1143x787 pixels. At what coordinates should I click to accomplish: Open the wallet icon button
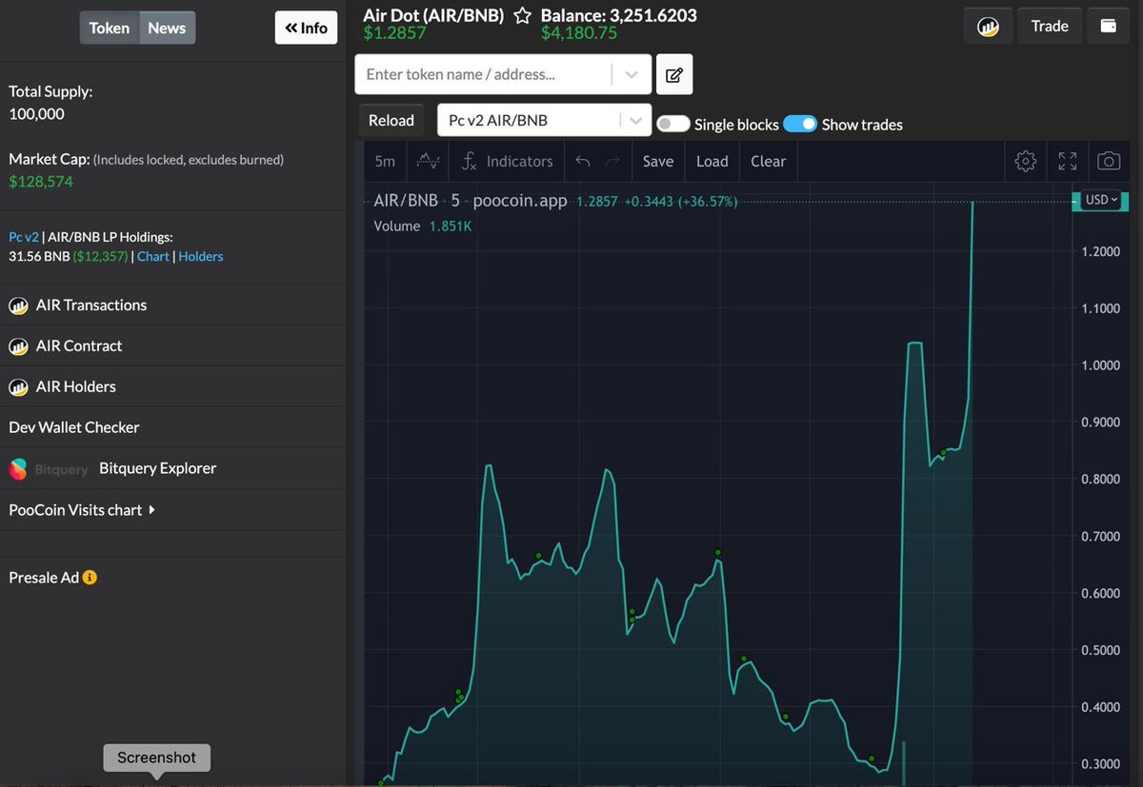click(1109, 27)
